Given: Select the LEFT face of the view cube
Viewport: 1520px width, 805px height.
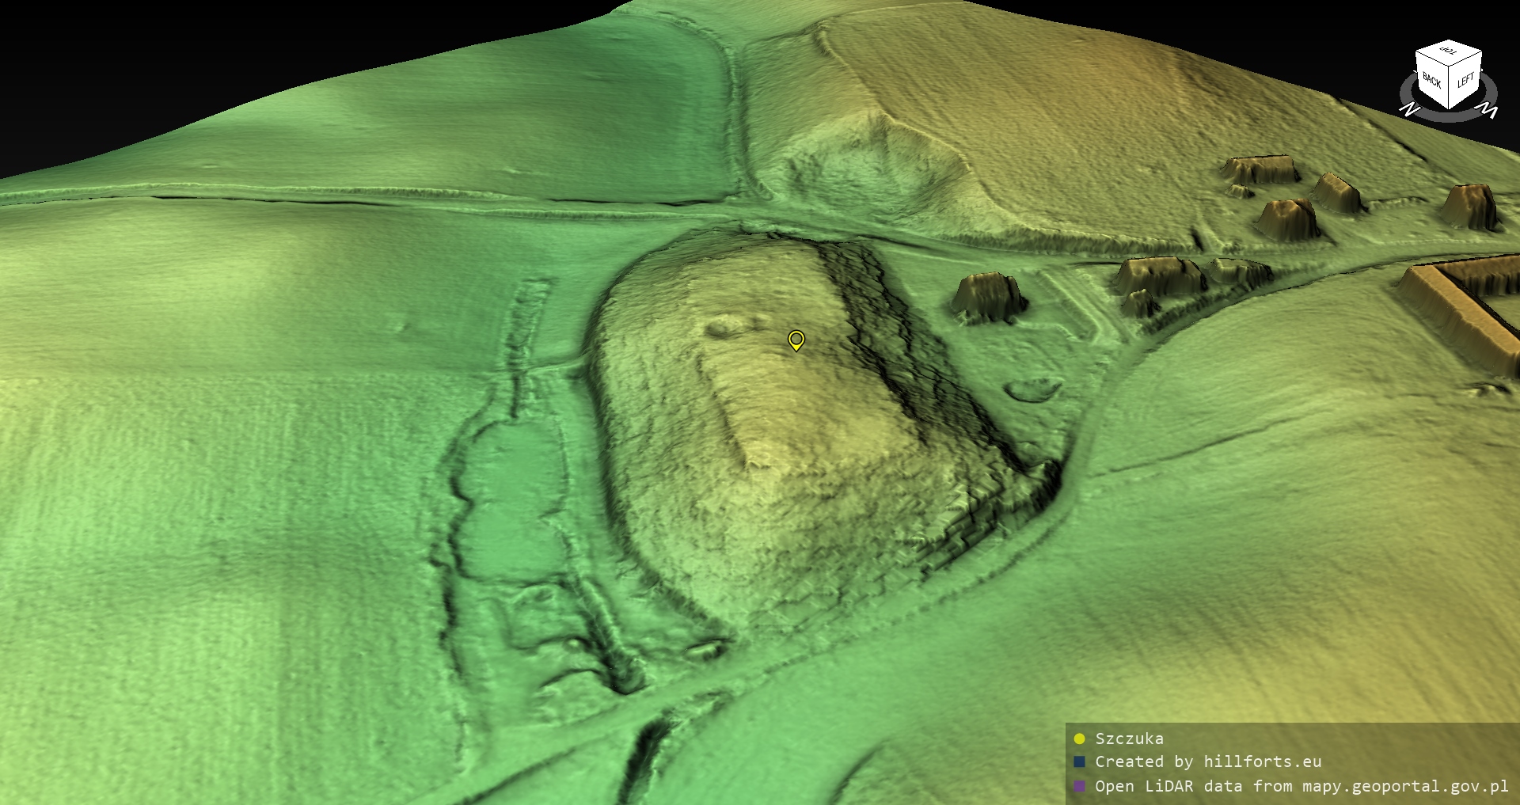Looking at the screenshot, I should click(x=1465, y=80).
